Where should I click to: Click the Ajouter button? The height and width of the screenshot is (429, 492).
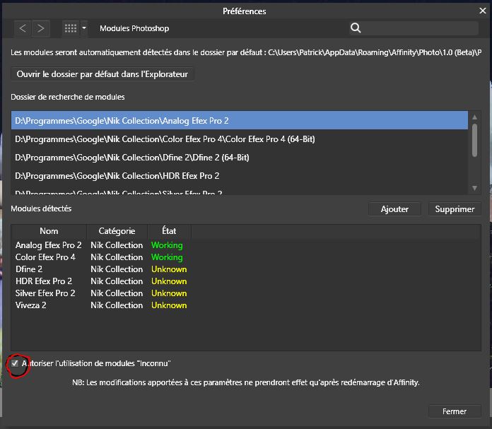(x=394, y=209)
